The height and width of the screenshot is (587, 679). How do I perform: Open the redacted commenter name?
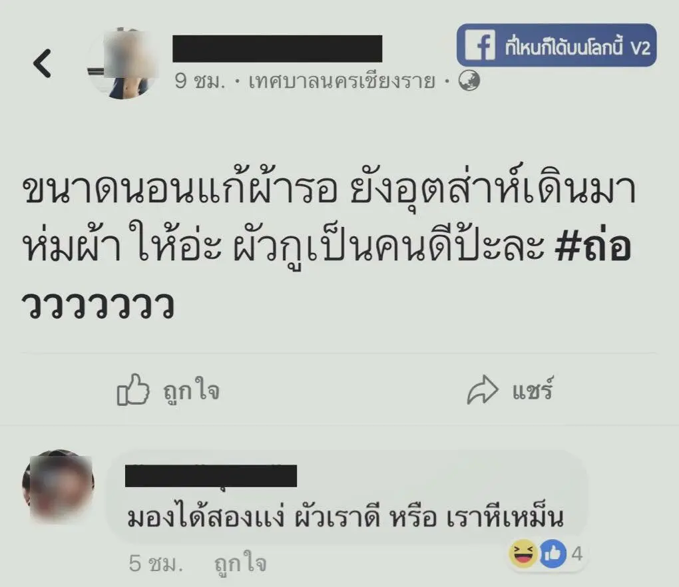(211, 476)
